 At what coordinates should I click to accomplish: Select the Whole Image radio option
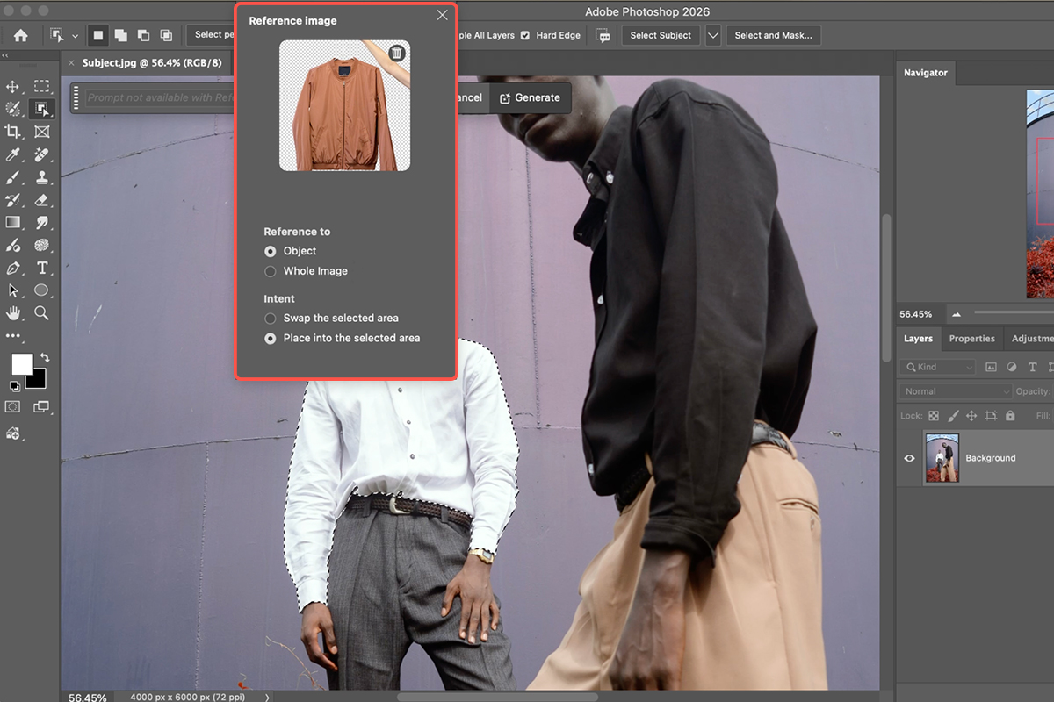pyautogui.click(x=271, y=271)
